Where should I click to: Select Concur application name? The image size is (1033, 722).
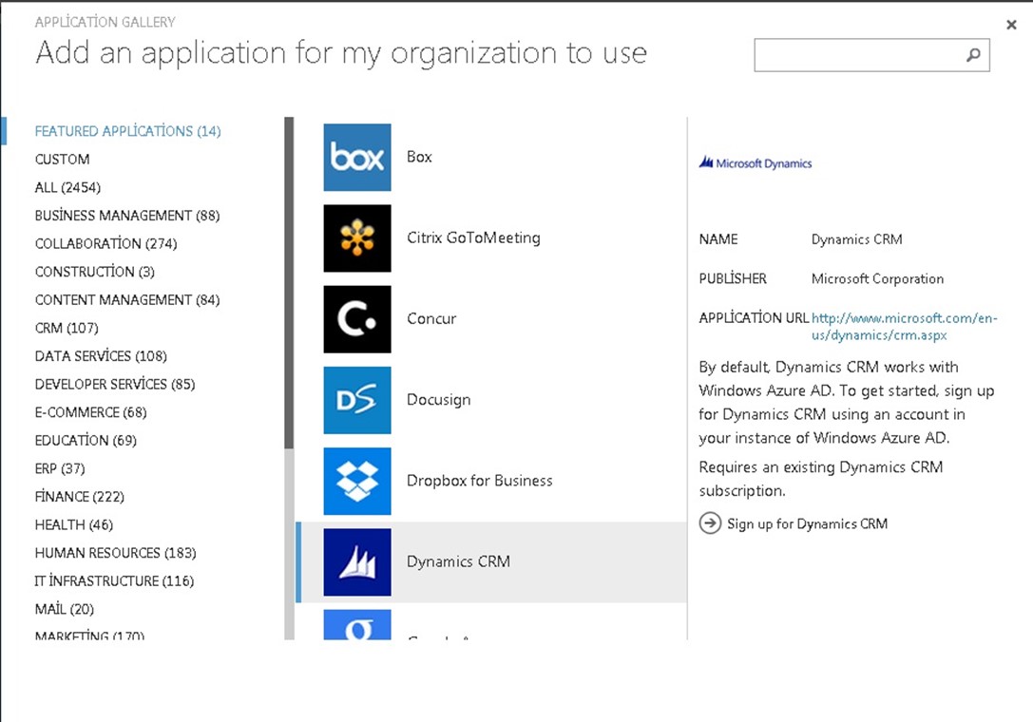coord(431,319)
